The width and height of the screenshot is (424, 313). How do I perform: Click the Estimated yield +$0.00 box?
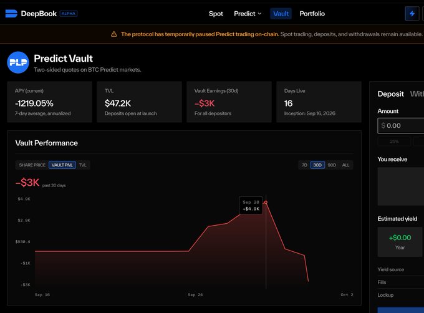(x=400, y=242)
